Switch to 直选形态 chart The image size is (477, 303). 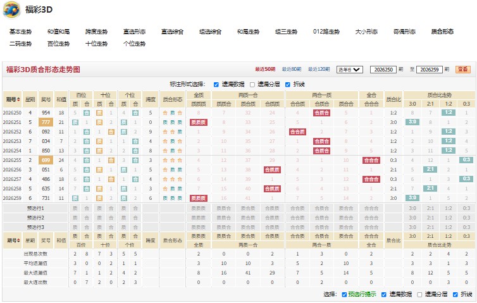135,32
